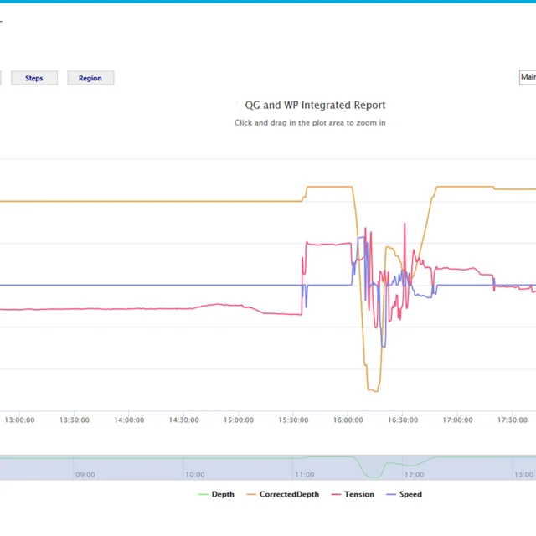Click the lowest trough of the orange CorrectedDepth curve

pos(373,390)
